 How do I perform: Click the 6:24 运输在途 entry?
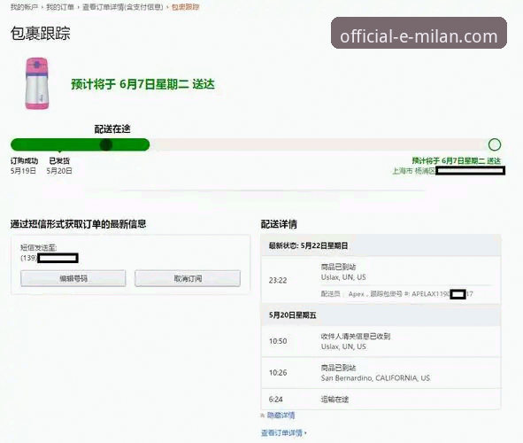[x=381, y=400]
